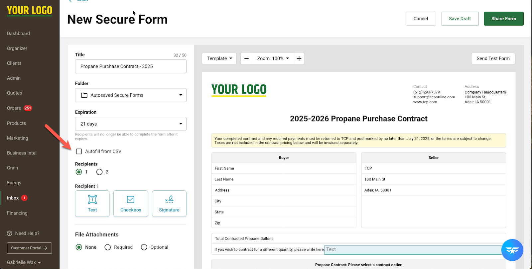Image resolution: width=532 pixels, height=269 pixels.
Task: Add a Text field for Recipient 1
Action: 92,204
